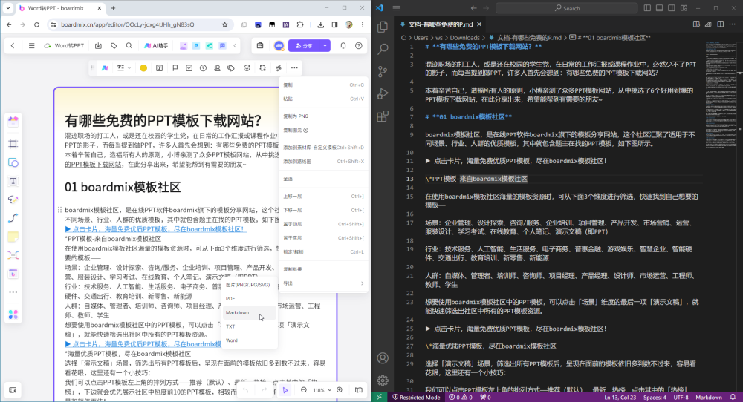Open the Extensions view in VS Code
This screenshot has height=402, width=743.
tap(383, 116)
